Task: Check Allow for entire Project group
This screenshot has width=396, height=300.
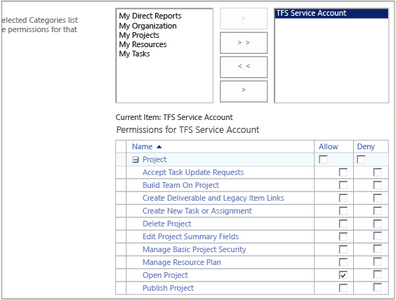Action: coord(323,159)
